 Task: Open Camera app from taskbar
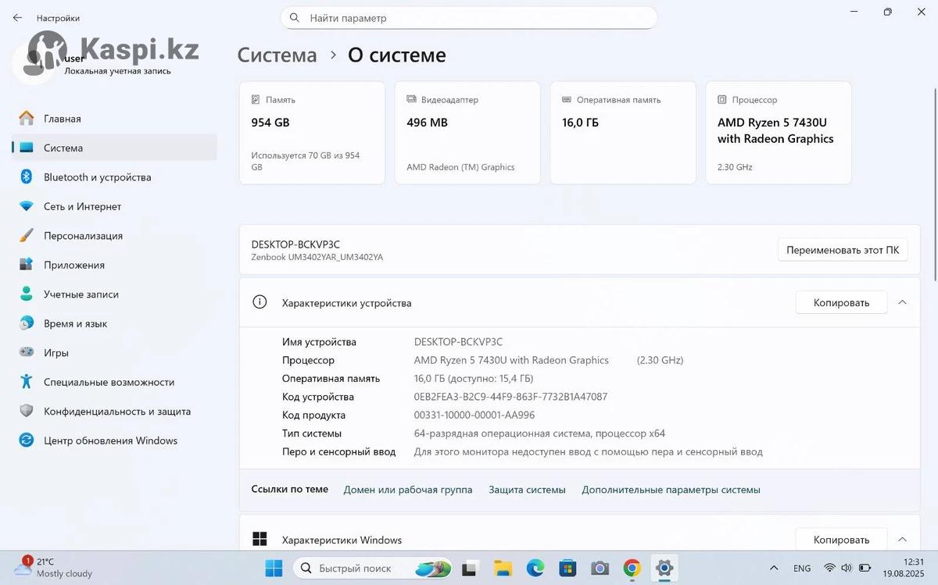tap(600, 568)
